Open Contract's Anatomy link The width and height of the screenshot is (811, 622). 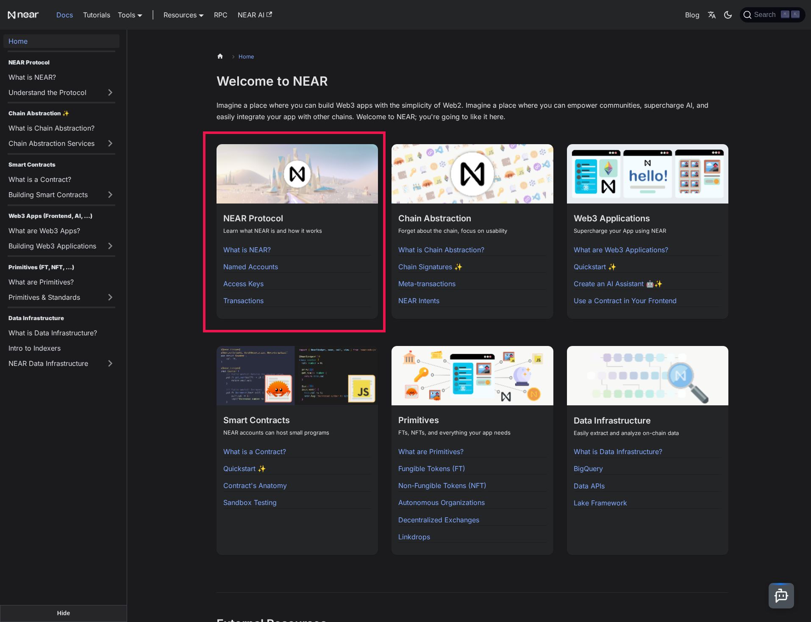click(255, 485)
